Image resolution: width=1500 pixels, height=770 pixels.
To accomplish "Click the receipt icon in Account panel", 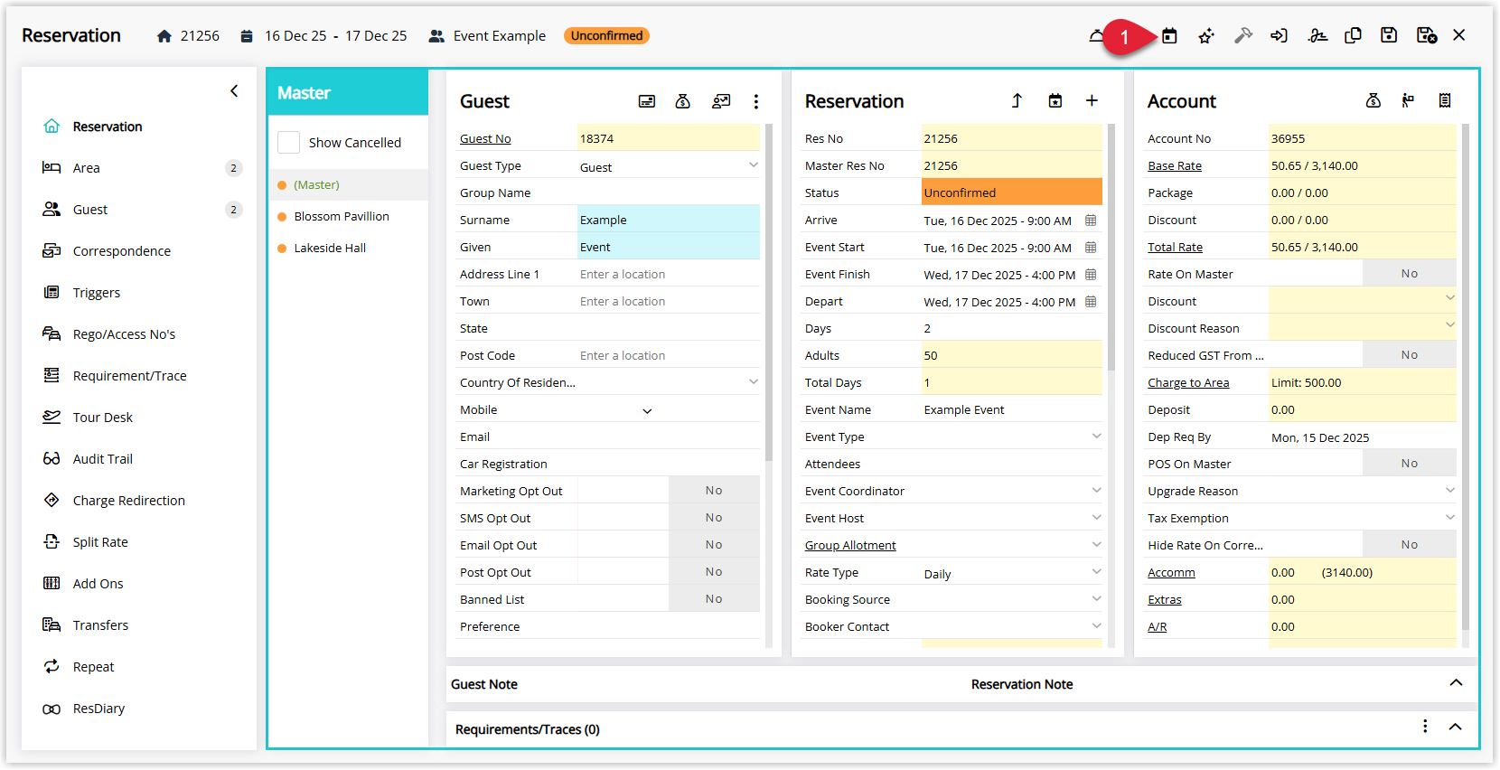I will [x=1445, y=100].
